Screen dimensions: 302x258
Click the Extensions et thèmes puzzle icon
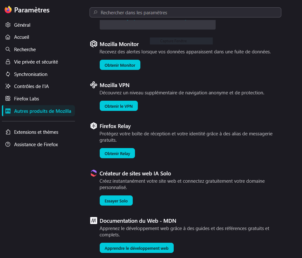tap(8, 132)
